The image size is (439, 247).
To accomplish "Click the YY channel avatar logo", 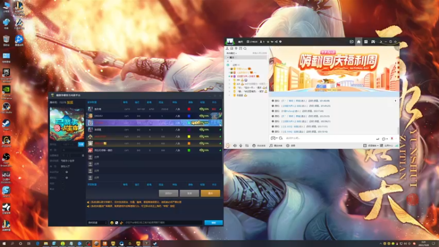I will click(x=230, y=42).
